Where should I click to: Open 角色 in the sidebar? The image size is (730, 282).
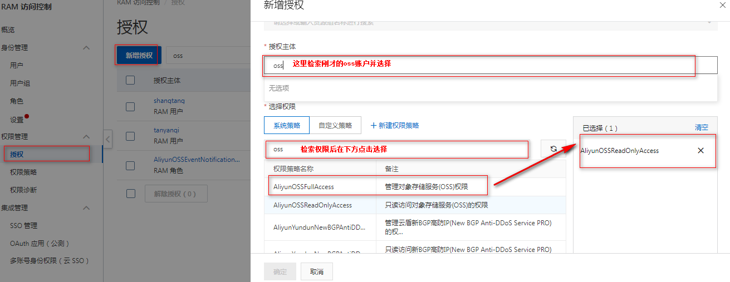[17, 101]
